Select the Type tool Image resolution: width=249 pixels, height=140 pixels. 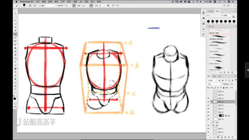point(16,72)
